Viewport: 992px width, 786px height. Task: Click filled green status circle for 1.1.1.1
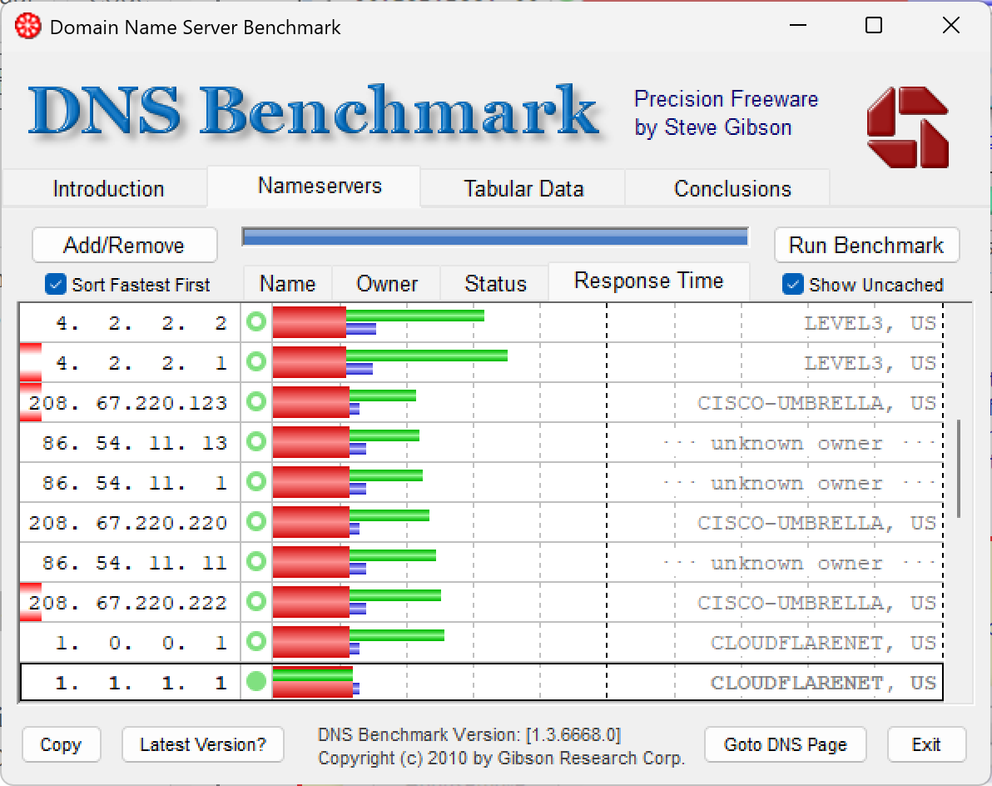coord(256,682)
